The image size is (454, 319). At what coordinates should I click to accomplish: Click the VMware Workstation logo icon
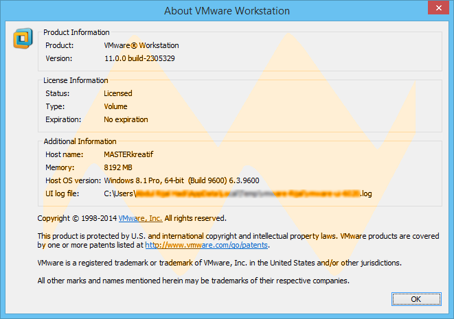(x=23, y=38)
